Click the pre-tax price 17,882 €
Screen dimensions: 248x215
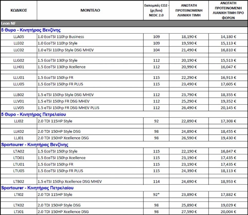(228, 195)
